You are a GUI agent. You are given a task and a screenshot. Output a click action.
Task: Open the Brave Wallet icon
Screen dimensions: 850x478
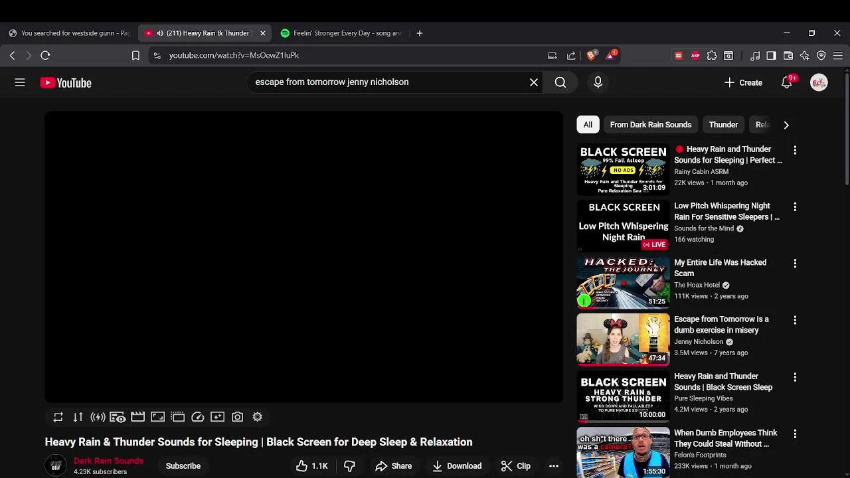pos(788,56)
